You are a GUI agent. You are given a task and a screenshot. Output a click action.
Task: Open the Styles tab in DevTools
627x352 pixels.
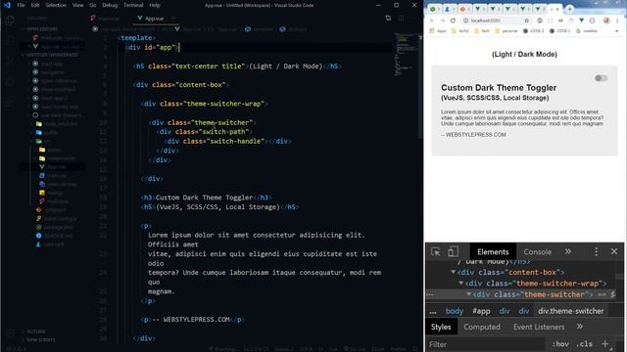[x=441, y=327]
